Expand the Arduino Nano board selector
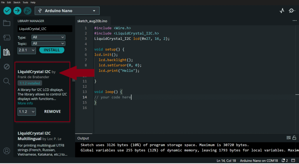 (x=67, y=11)
